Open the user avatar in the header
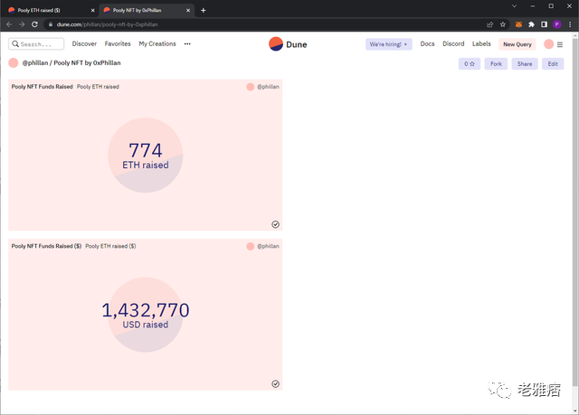 (x=549, y=44)
